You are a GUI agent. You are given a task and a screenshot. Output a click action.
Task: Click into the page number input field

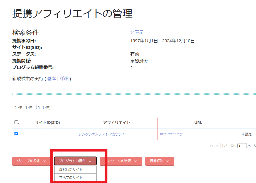[242, 146]
